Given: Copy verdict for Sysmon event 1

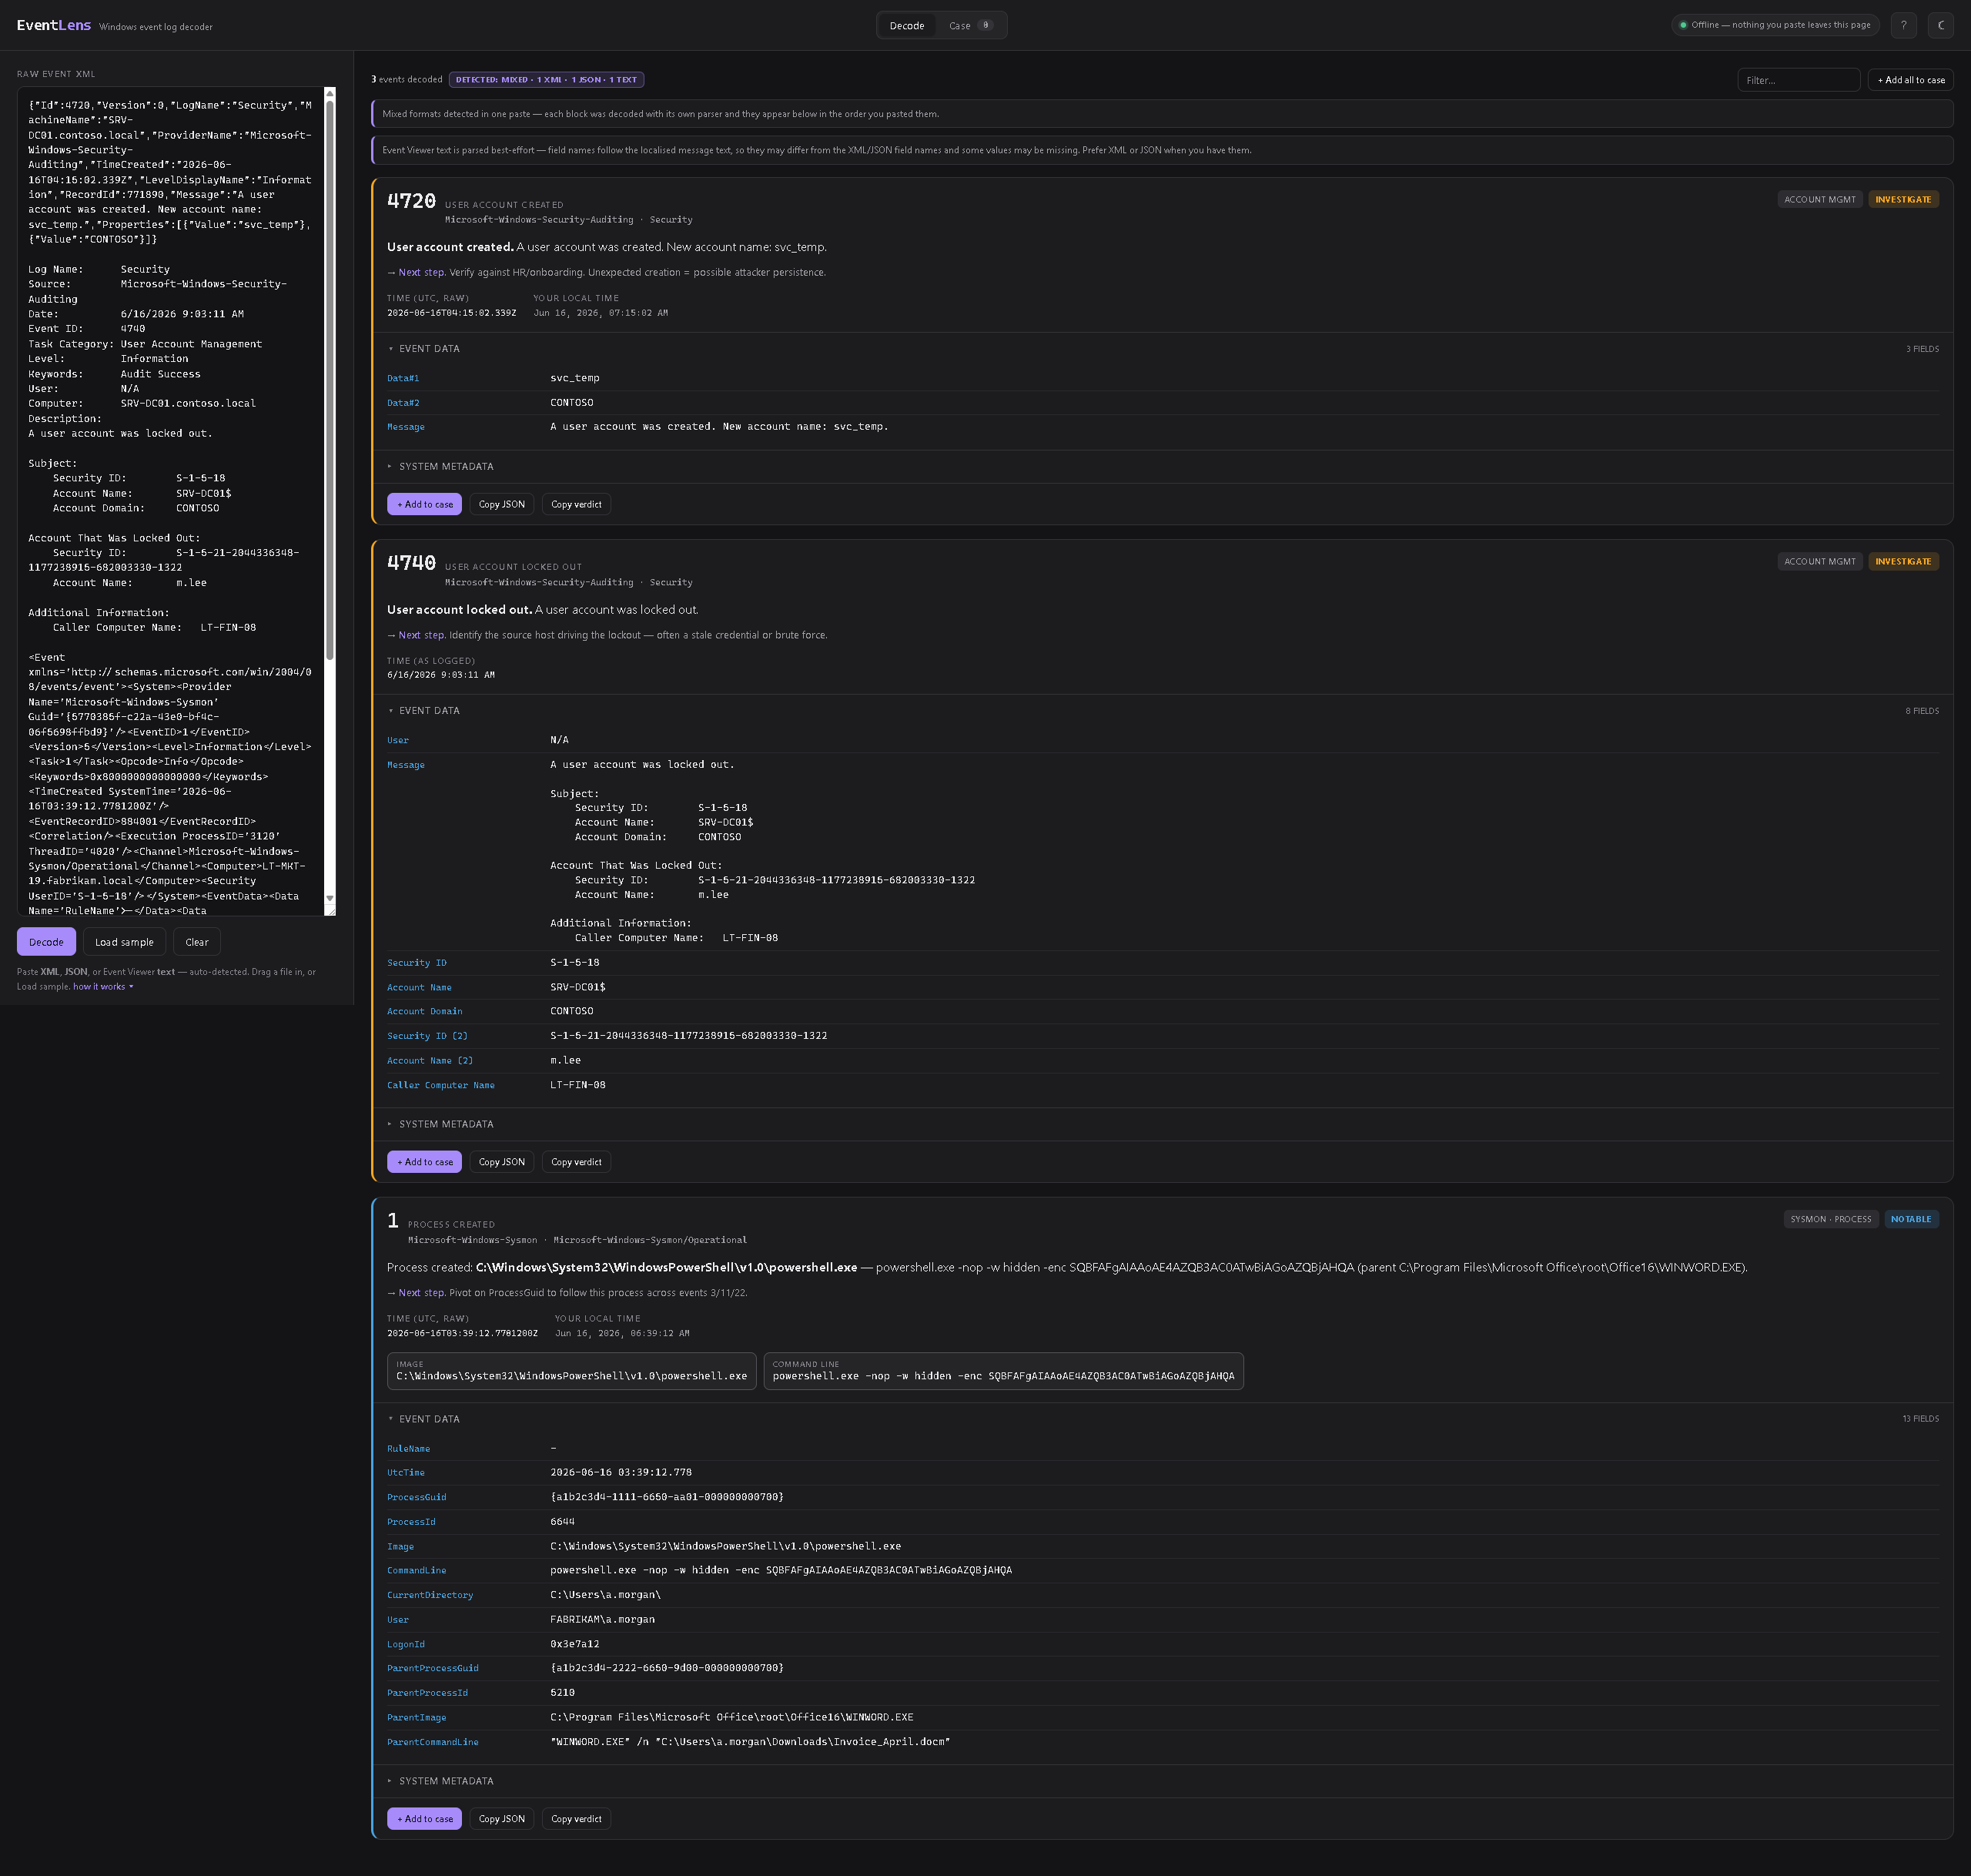Looking at the screenshot, I should pos(577,1819).
